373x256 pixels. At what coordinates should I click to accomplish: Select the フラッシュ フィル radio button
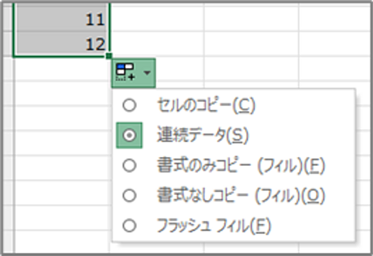point(129,226)
